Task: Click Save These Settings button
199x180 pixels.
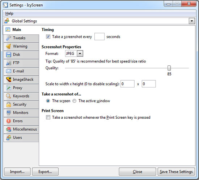Action: tap(176, 172)
